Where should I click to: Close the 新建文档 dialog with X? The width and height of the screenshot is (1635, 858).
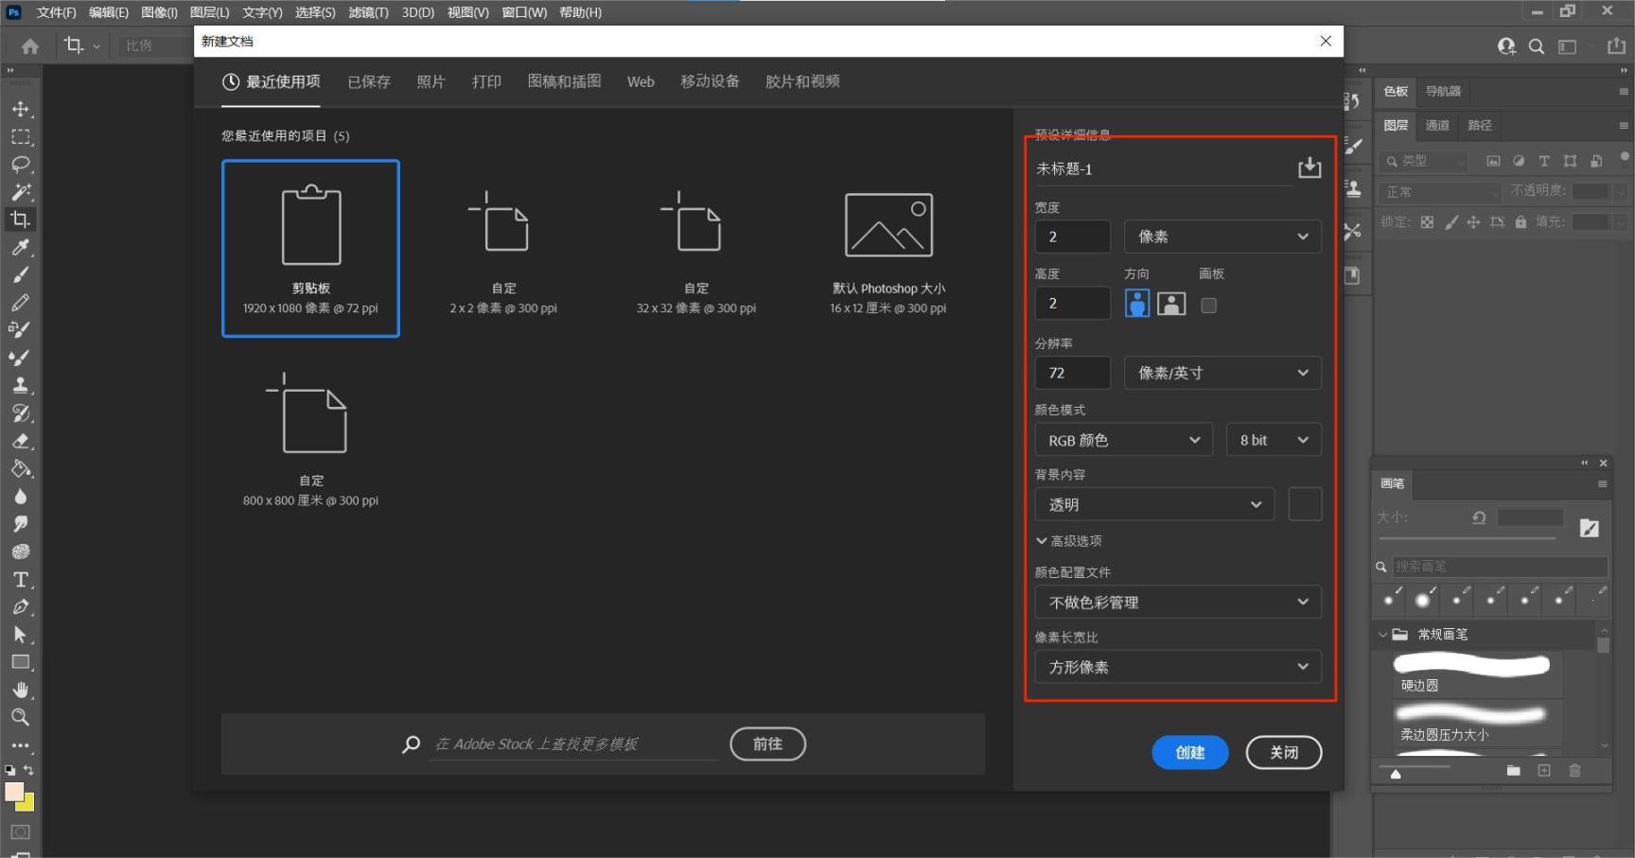pos(1326,41)
